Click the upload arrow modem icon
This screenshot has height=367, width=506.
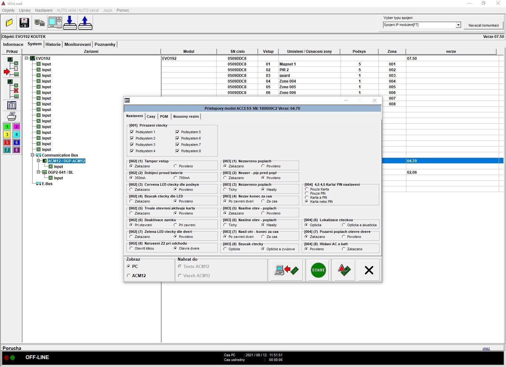(x=85, y=23)
